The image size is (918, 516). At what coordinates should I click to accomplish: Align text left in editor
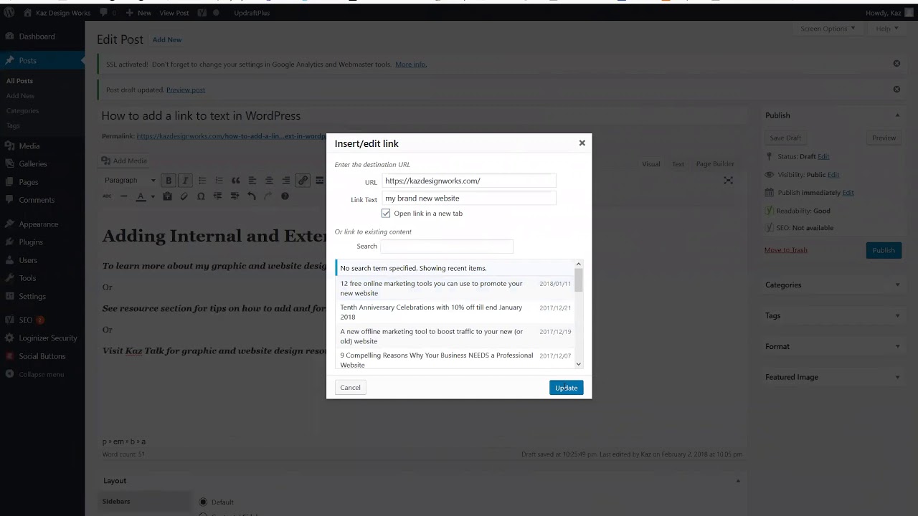[x=252, y=181]
